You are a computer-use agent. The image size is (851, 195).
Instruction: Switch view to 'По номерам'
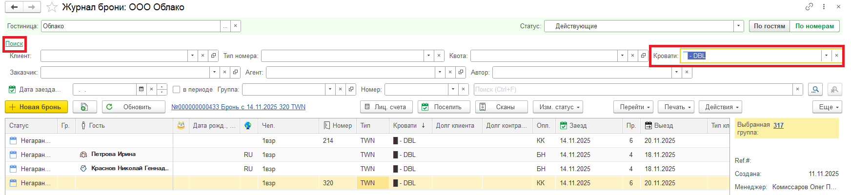(x=814, y=26)
